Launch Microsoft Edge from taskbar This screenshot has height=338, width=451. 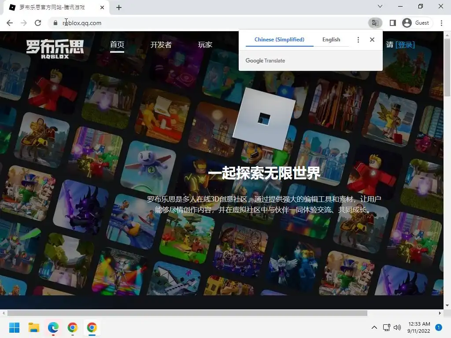coord(53,327)
